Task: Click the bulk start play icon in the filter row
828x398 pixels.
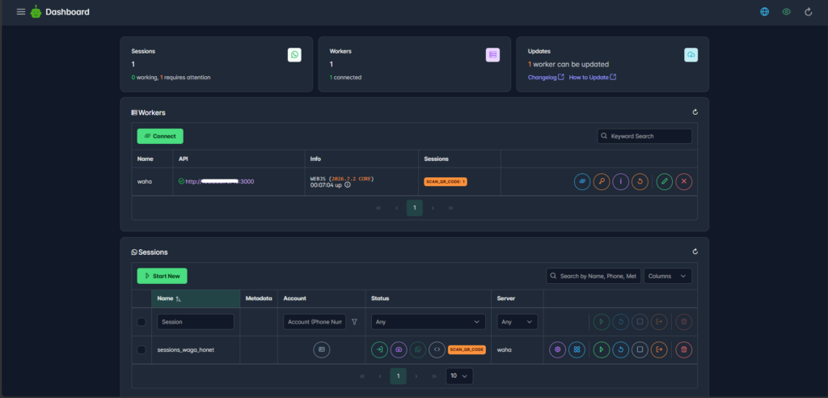Action: click(x=602, y=321)
